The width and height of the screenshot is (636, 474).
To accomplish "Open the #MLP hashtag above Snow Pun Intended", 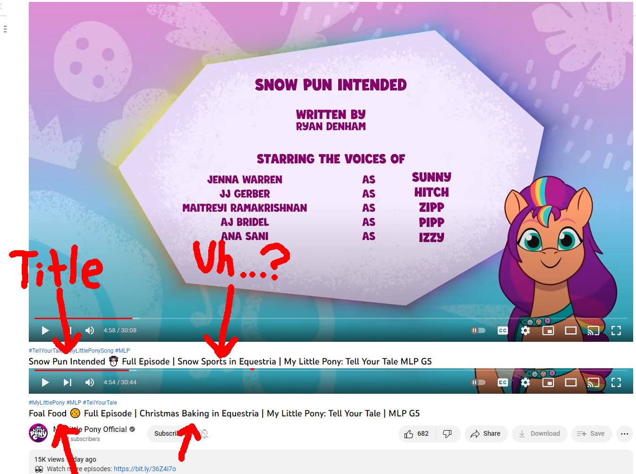I will (122, 351).
